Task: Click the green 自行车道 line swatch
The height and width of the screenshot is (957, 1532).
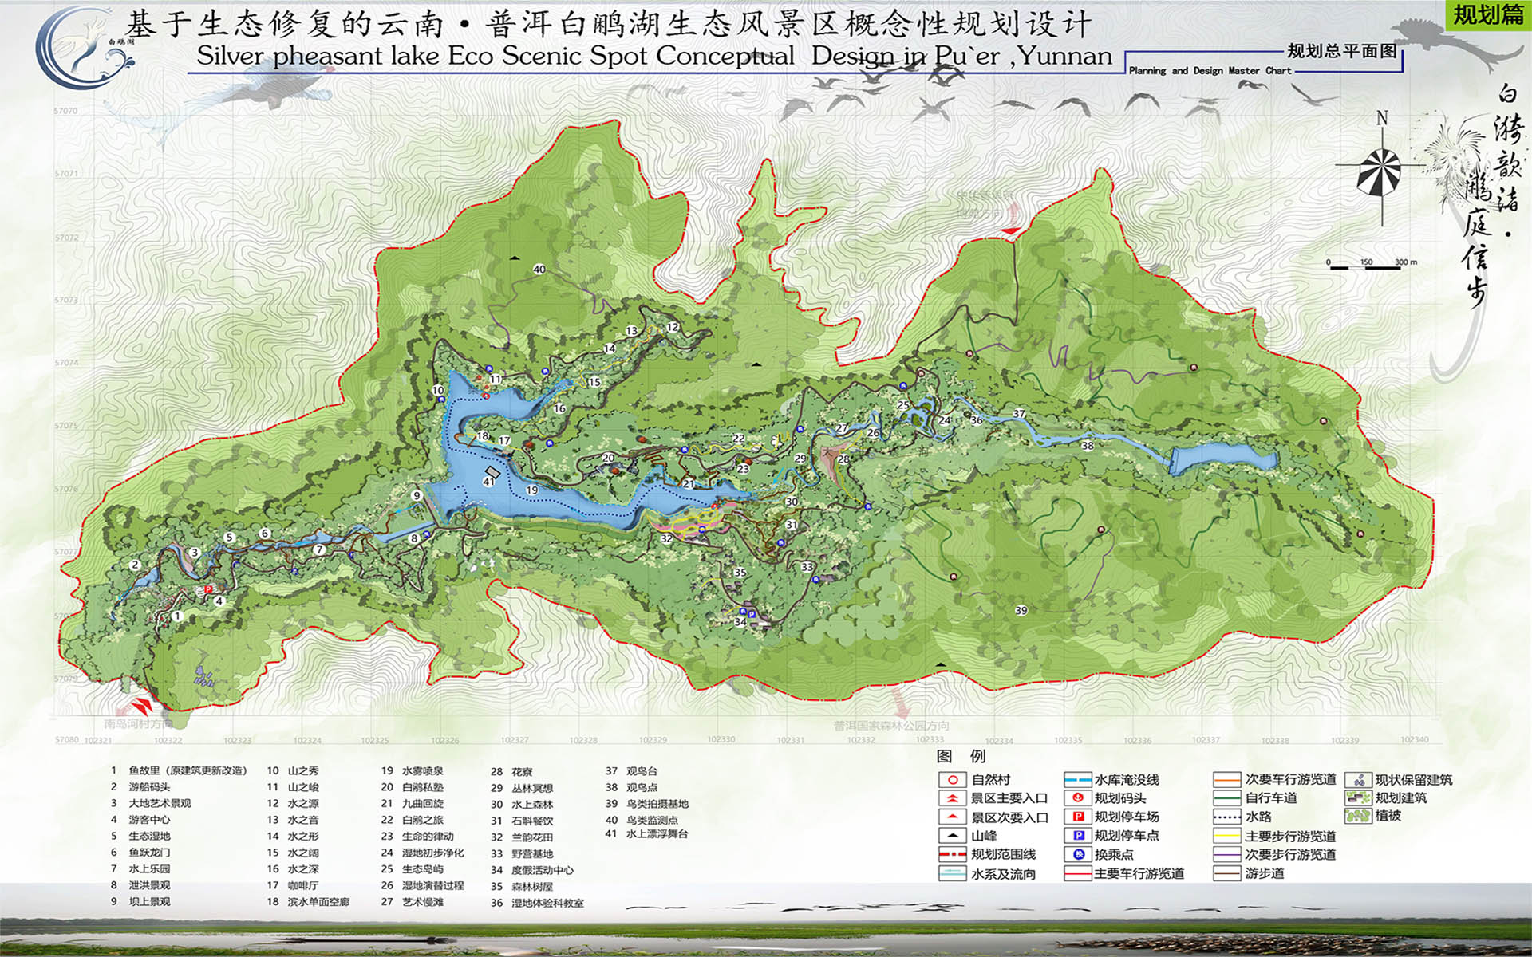Action: tap(1226, 797)
